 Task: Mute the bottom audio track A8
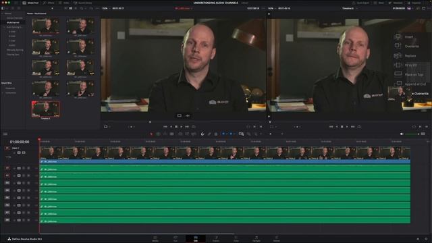28,220
